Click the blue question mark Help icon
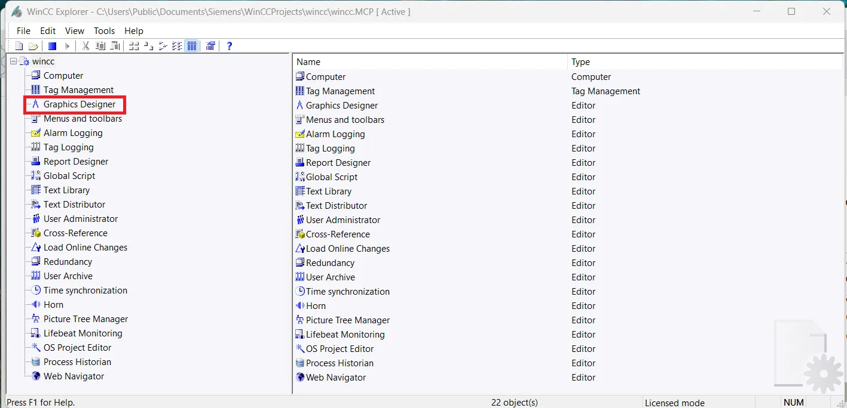Viewport: 847px width, 408px height. [x=229, y=46]
